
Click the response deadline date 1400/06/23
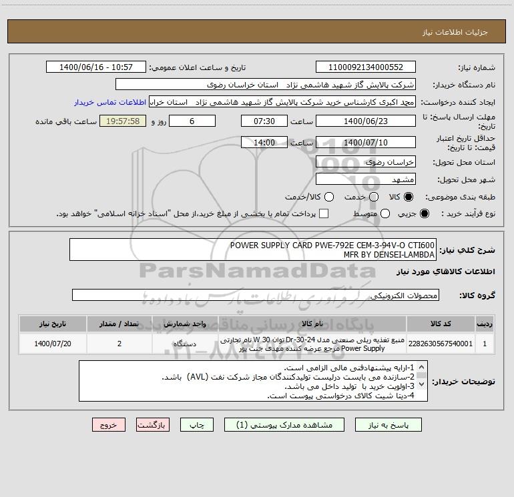[366, 121]
